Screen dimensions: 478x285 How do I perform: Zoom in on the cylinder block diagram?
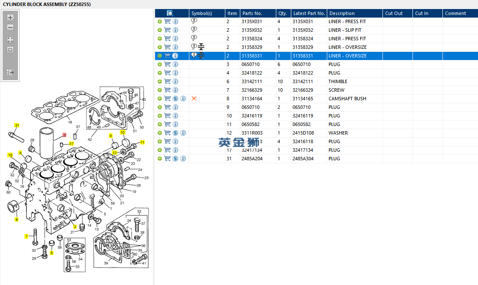10,18
